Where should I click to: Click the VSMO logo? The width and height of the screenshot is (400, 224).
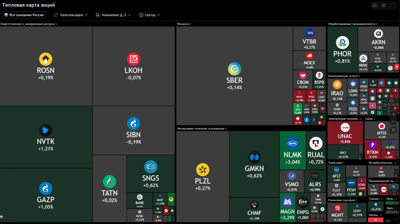(292, 176)
